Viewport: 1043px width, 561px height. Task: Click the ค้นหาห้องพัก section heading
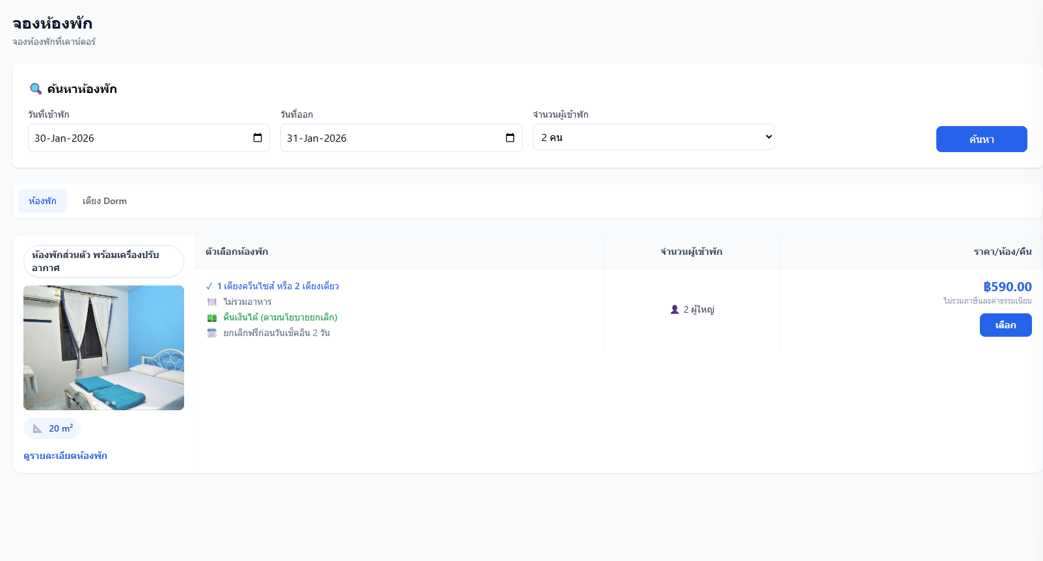click(x=82, y=89)
